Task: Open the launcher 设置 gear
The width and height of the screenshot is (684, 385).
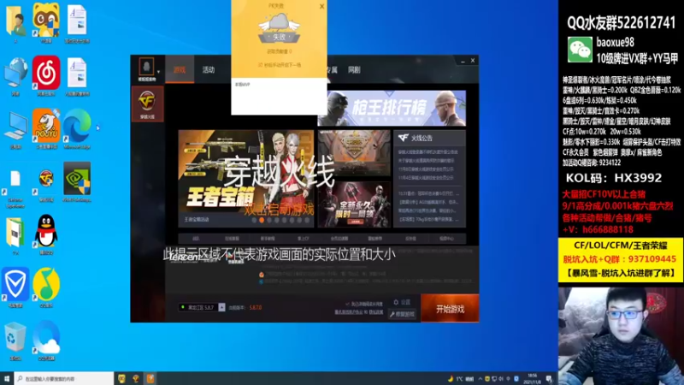Action: coord(402,302)
